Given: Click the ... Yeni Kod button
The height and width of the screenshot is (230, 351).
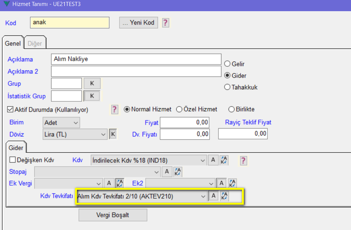Looking at the screenshot, I should [139, 23].
